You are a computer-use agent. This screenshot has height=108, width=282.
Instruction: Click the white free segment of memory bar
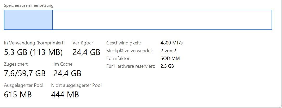[x=162, y=20]
